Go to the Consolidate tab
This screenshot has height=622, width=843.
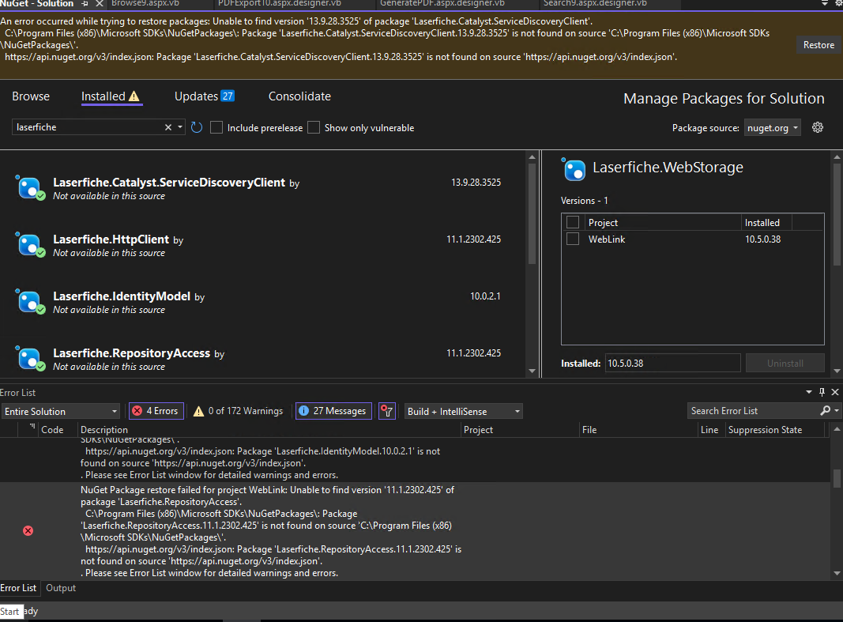(299, 96)
